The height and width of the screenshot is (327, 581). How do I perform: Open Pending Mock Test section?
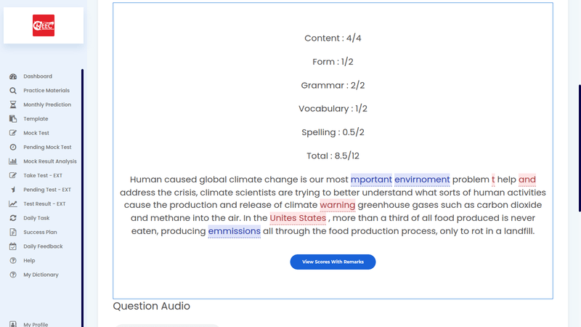point(47,148)
